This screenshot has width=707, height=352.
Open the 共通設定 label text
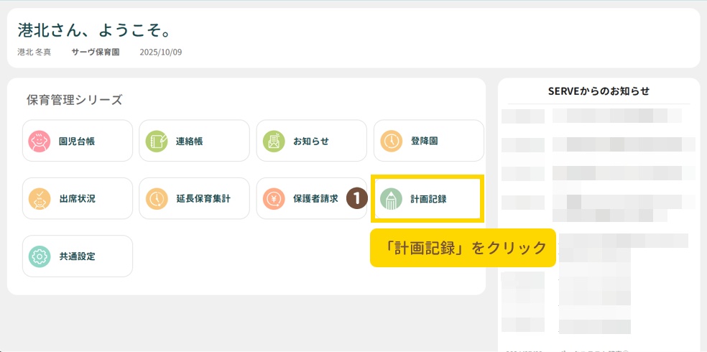pyautogui.click(x=77, y=256)
